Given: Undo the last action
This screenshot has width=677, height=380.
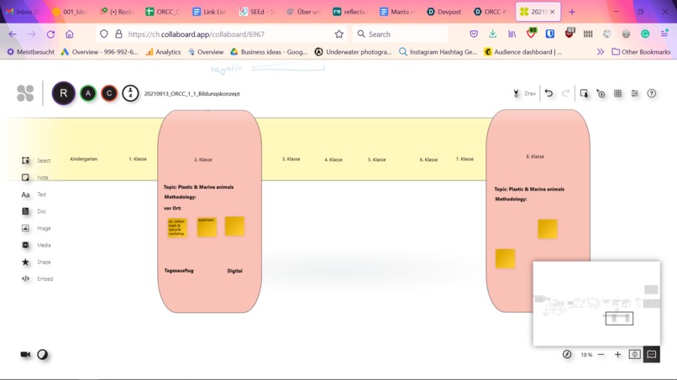Looking at the screenshot, I should point(548,93).
